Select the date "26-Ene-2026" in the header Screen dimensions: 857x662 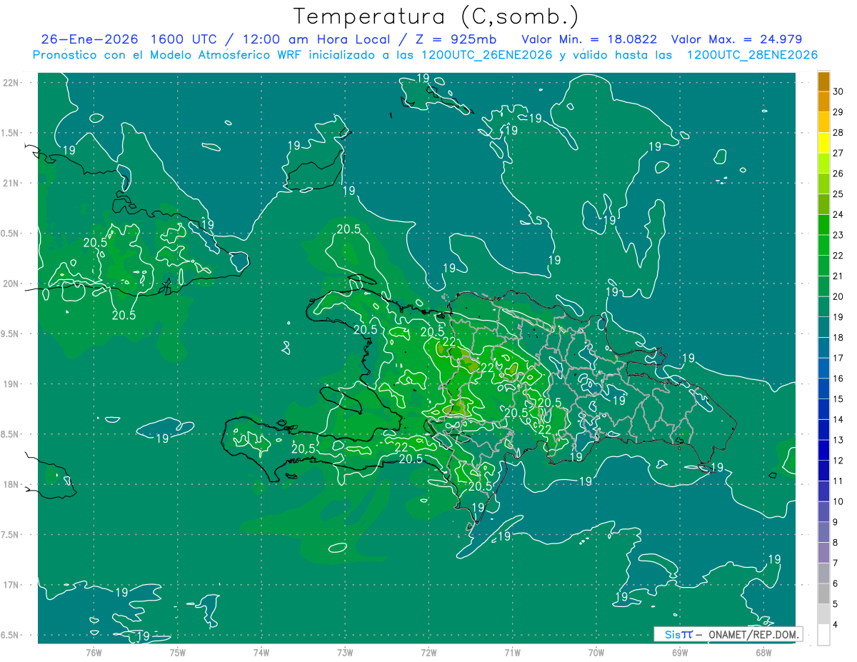89,39
